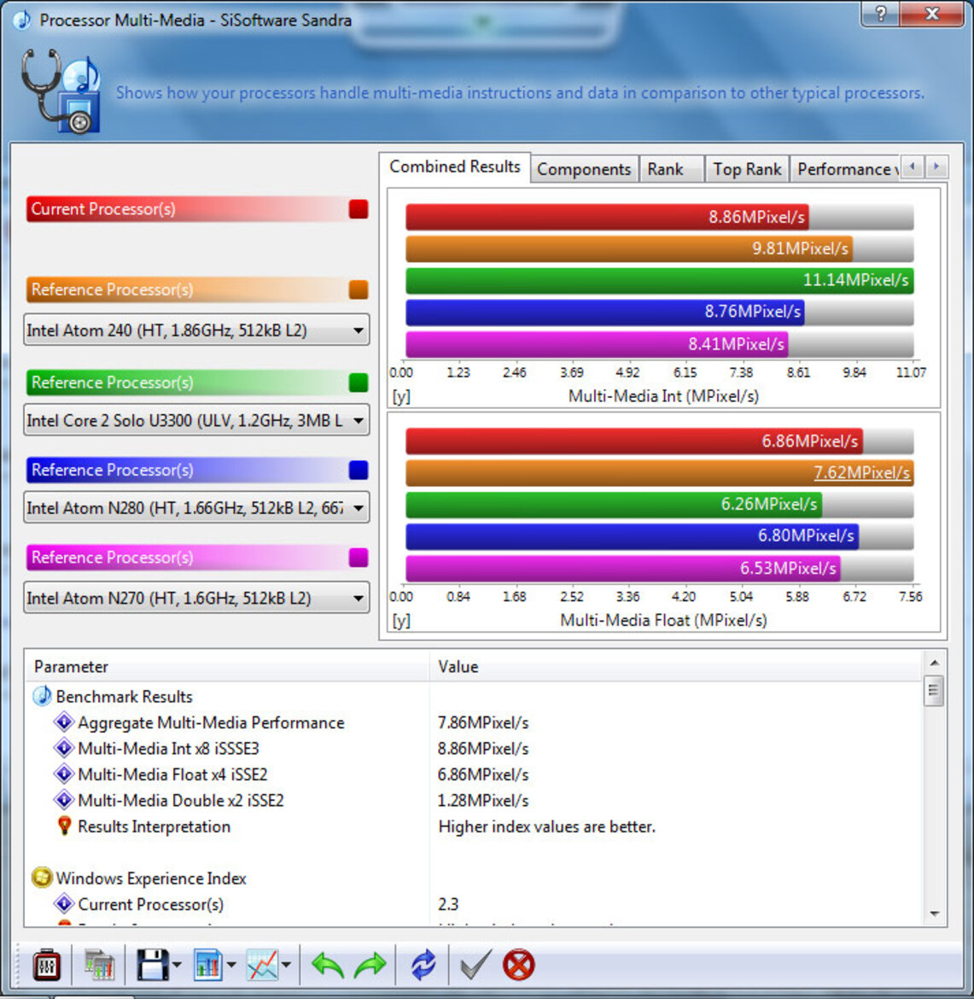Click the [y] axis toggle under Int chart
Screen dimensions: 974x999
tap(401, 396)
